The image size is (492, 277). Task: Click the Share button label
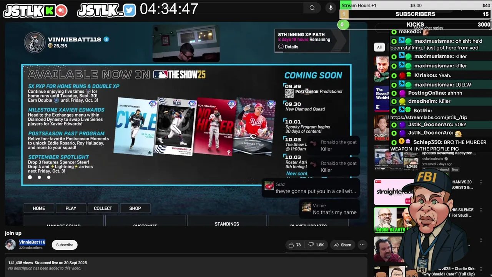pyautogui.click(x=346, y=245)
